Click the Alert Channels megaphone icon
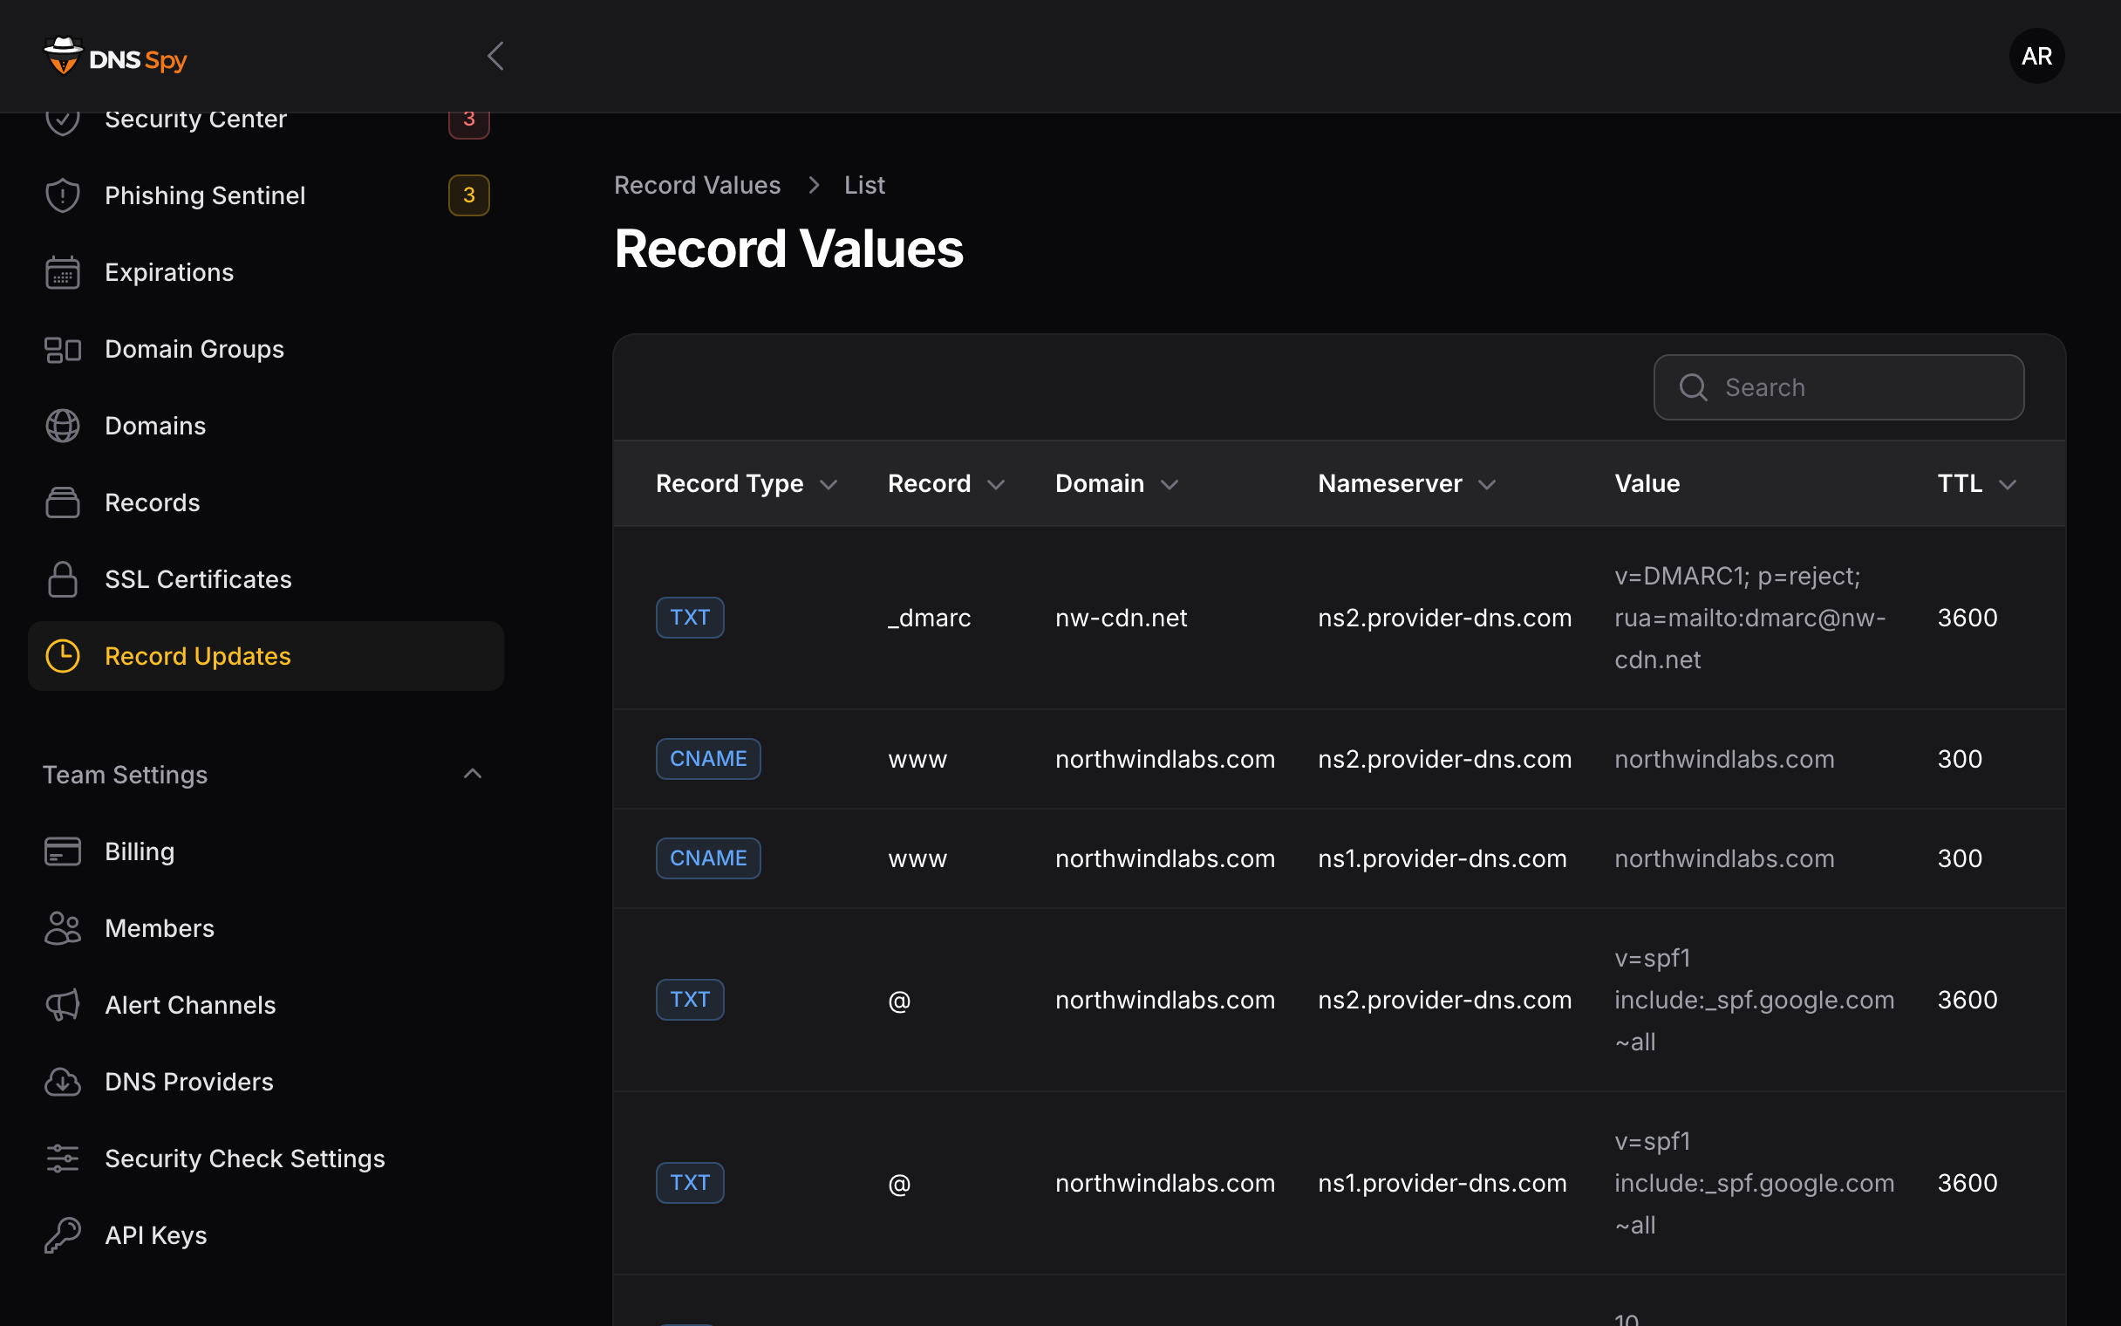Image resolution: width=2121 pixels, height=1326 pixels. click(x=62, y=1005)
